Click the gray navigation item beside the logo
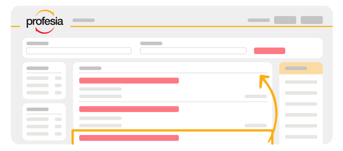 click(84, 20)
